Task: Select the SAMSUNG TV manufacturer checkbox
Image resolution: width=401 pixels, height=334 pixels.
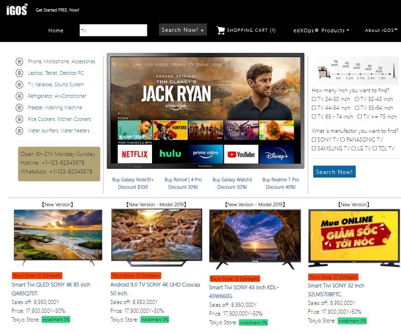Action: coord(314,149)
